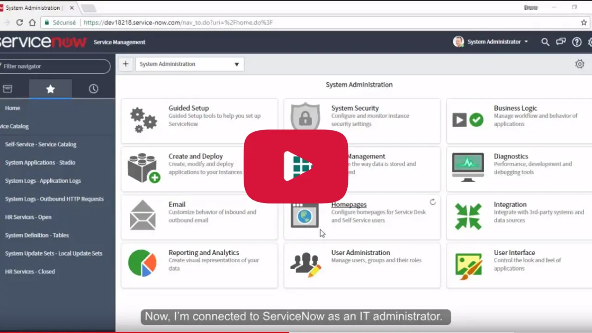
Task: Open the Homepages title link
Action: (349, 204)
